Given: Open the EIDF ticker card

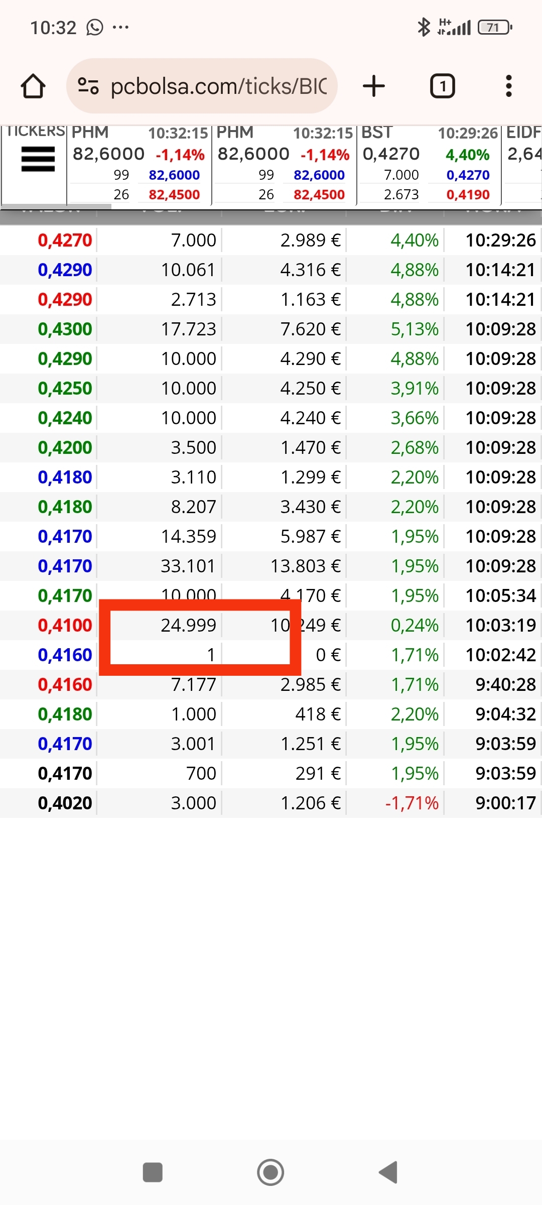Looking at the screenshot, I should [523, 165].
